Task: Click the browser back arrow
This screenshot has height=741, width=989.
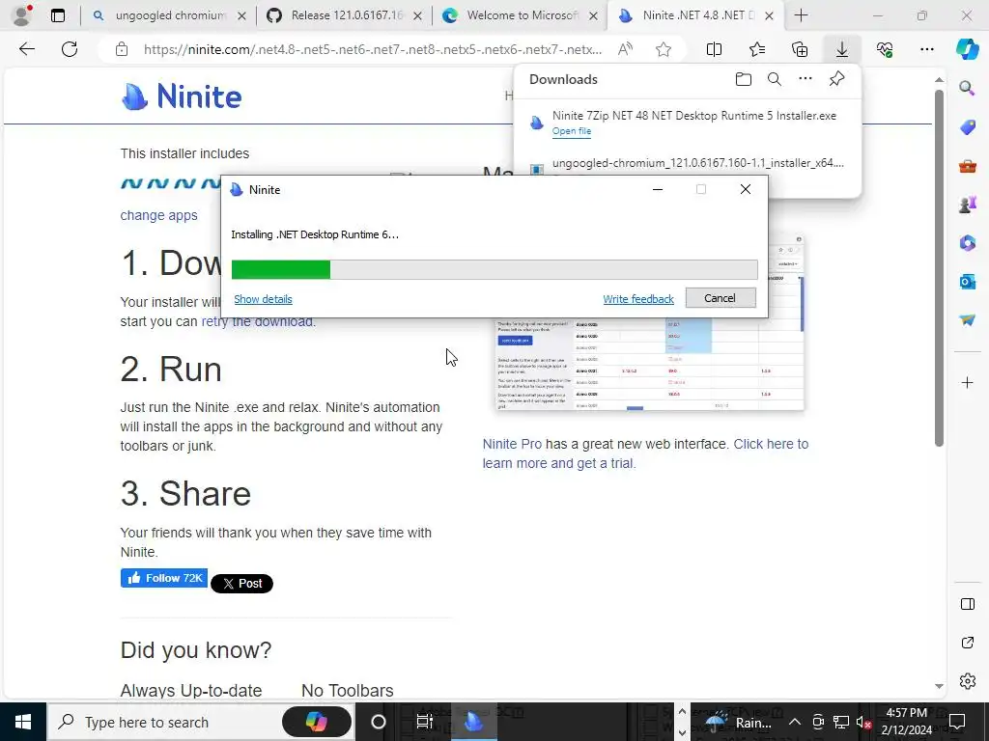Action: click(26, 49)
